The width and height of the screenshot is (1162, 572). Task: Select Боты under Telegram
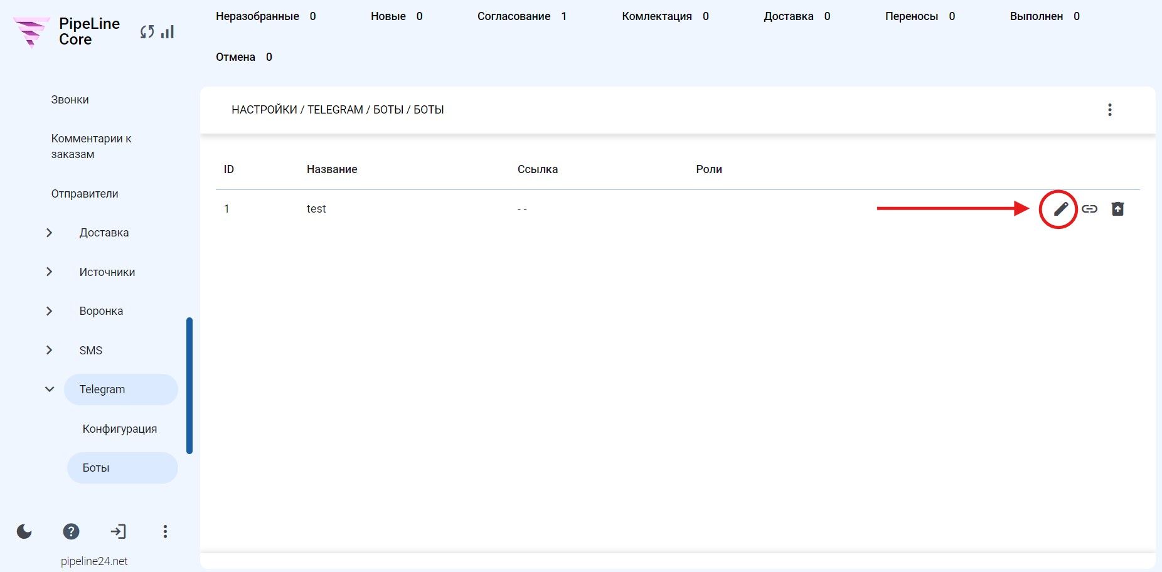pos(122,468)
